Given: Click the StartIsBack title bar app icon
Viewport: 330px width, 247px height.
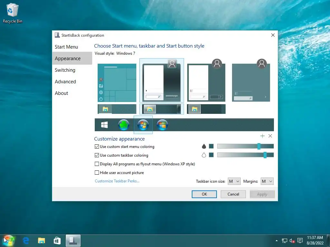Looking at the screenshot, I should pyautogui.click(x=57, y=35).
